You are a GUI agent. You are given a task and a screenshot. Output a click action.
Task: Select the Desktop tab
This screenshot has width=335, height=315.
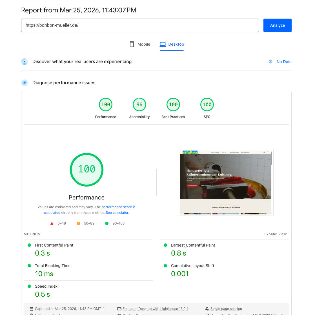[x=172, y=44]
